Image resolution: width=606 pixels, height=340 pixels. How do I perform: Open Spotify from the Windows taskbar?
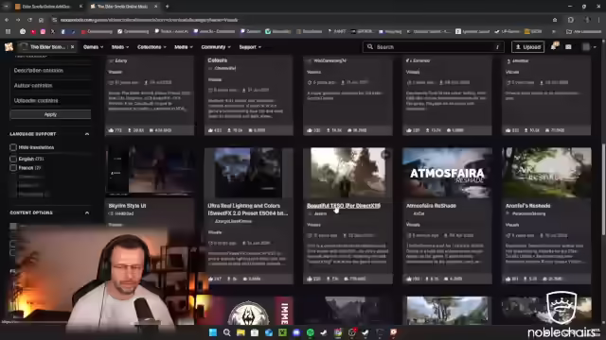tap(310, 332)
